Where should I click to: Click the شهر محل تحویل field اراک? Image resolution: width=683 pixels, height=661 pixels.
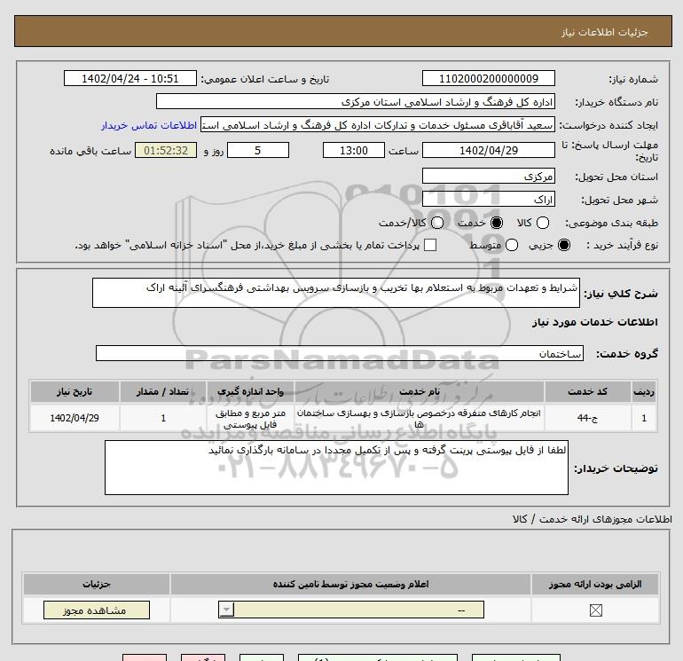pos(488,199)
